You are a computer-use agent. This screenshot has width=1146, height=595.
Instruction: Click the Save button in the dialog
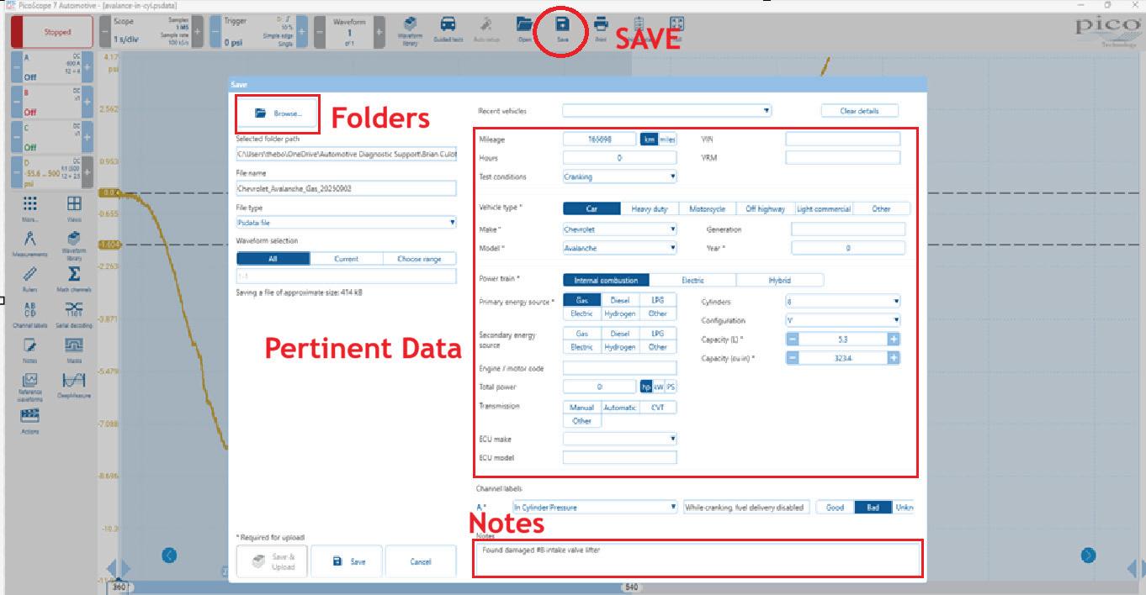(348, 561)
